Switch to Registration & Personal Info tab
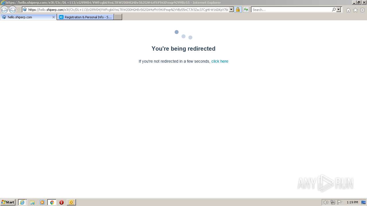This screenshot has width=367, height=206. point(85,17)
